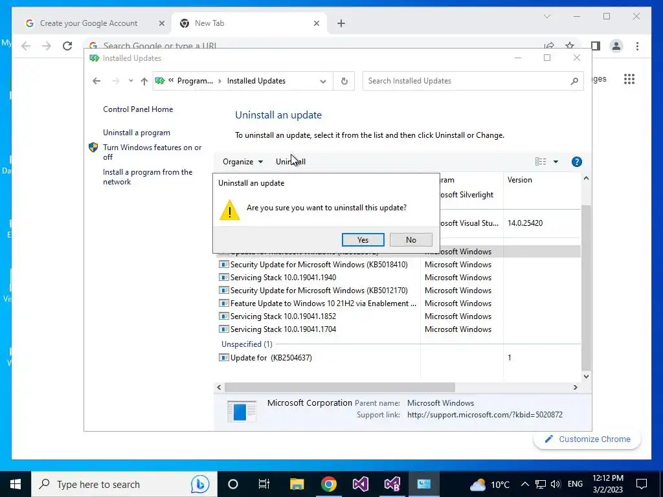Click the Customize Chrome button
The height and width of the screenshot is (497, 663).
[587, 439]
